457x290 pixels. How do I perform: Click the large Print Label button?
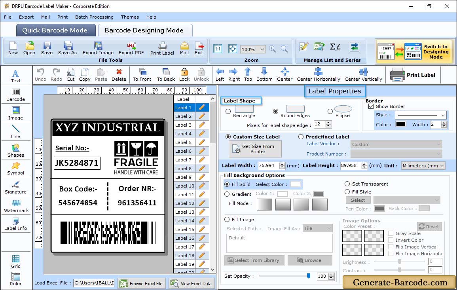(x=413, y=75)
